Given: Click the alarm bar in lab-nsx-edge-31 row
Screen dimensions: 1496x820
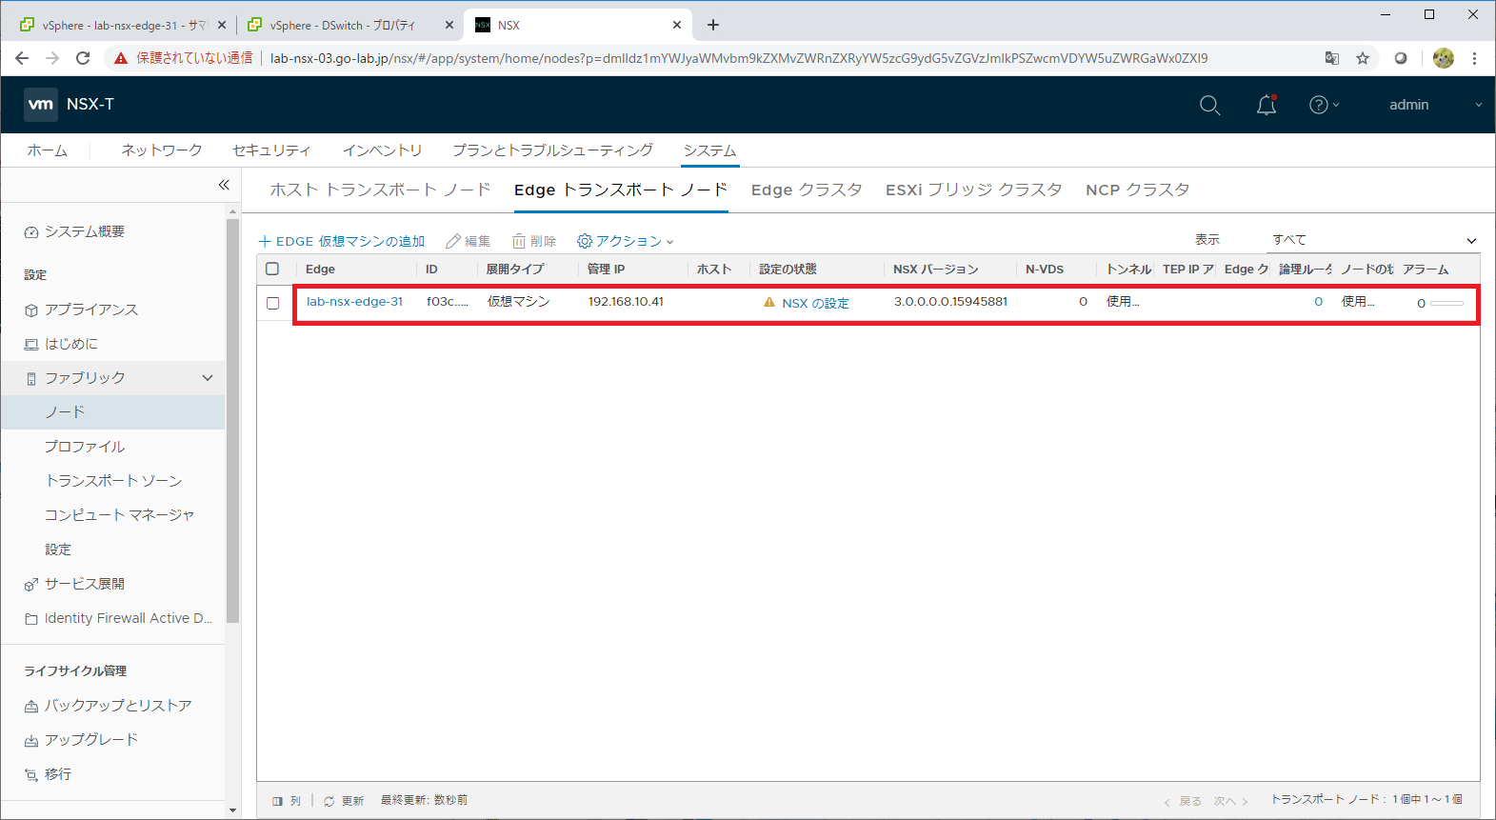Looking at the screenshot, I should coord(1446,303).
